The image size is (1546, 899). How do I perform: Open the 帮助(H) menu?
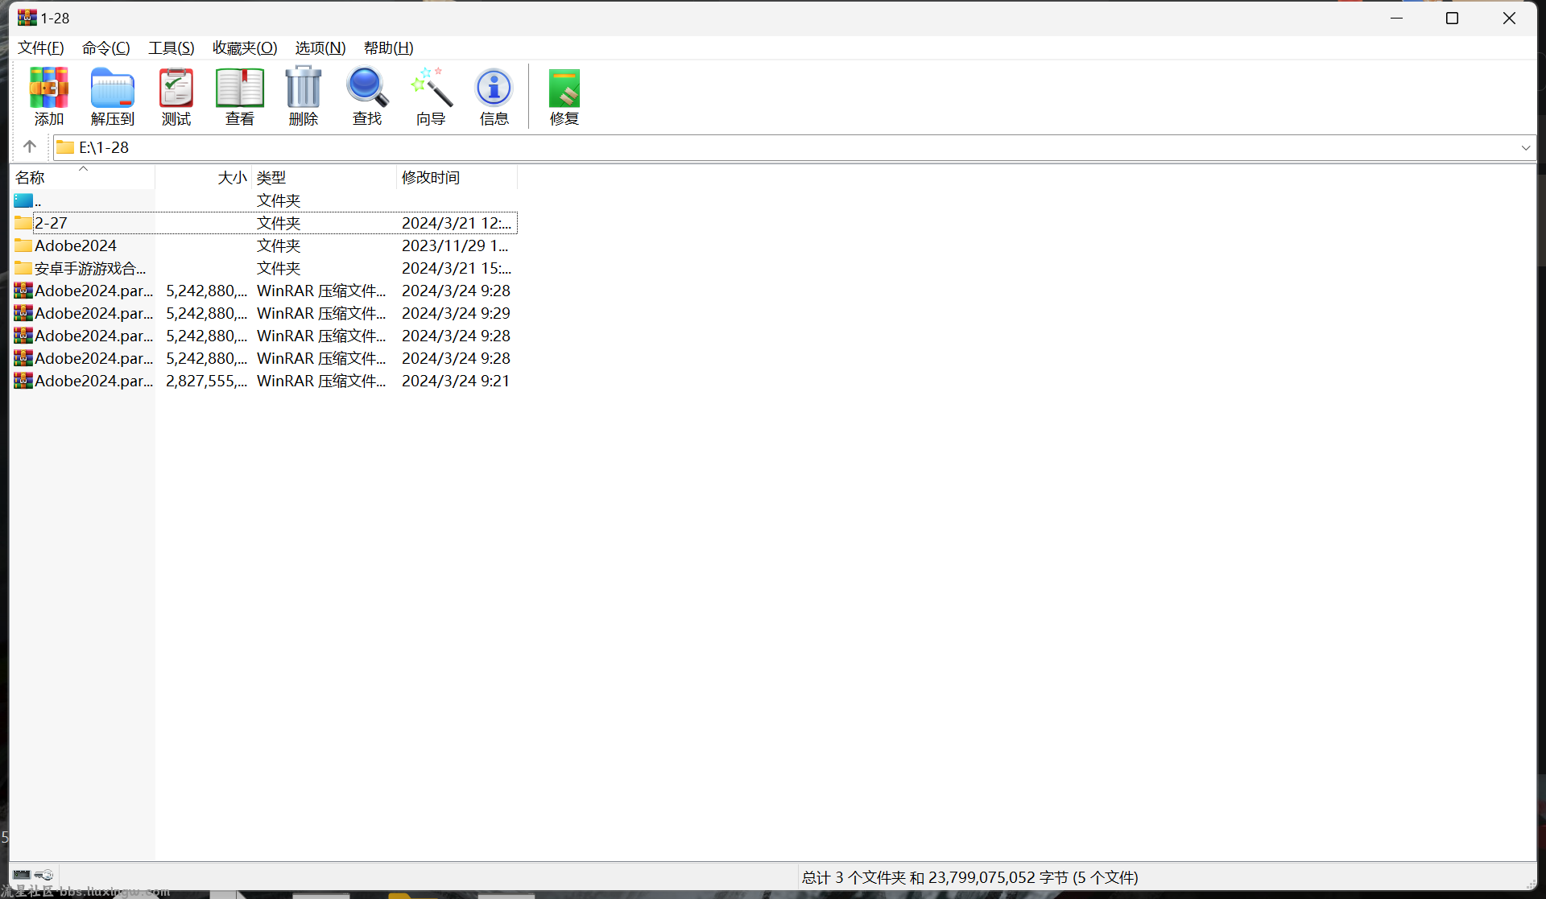point(389,47)
